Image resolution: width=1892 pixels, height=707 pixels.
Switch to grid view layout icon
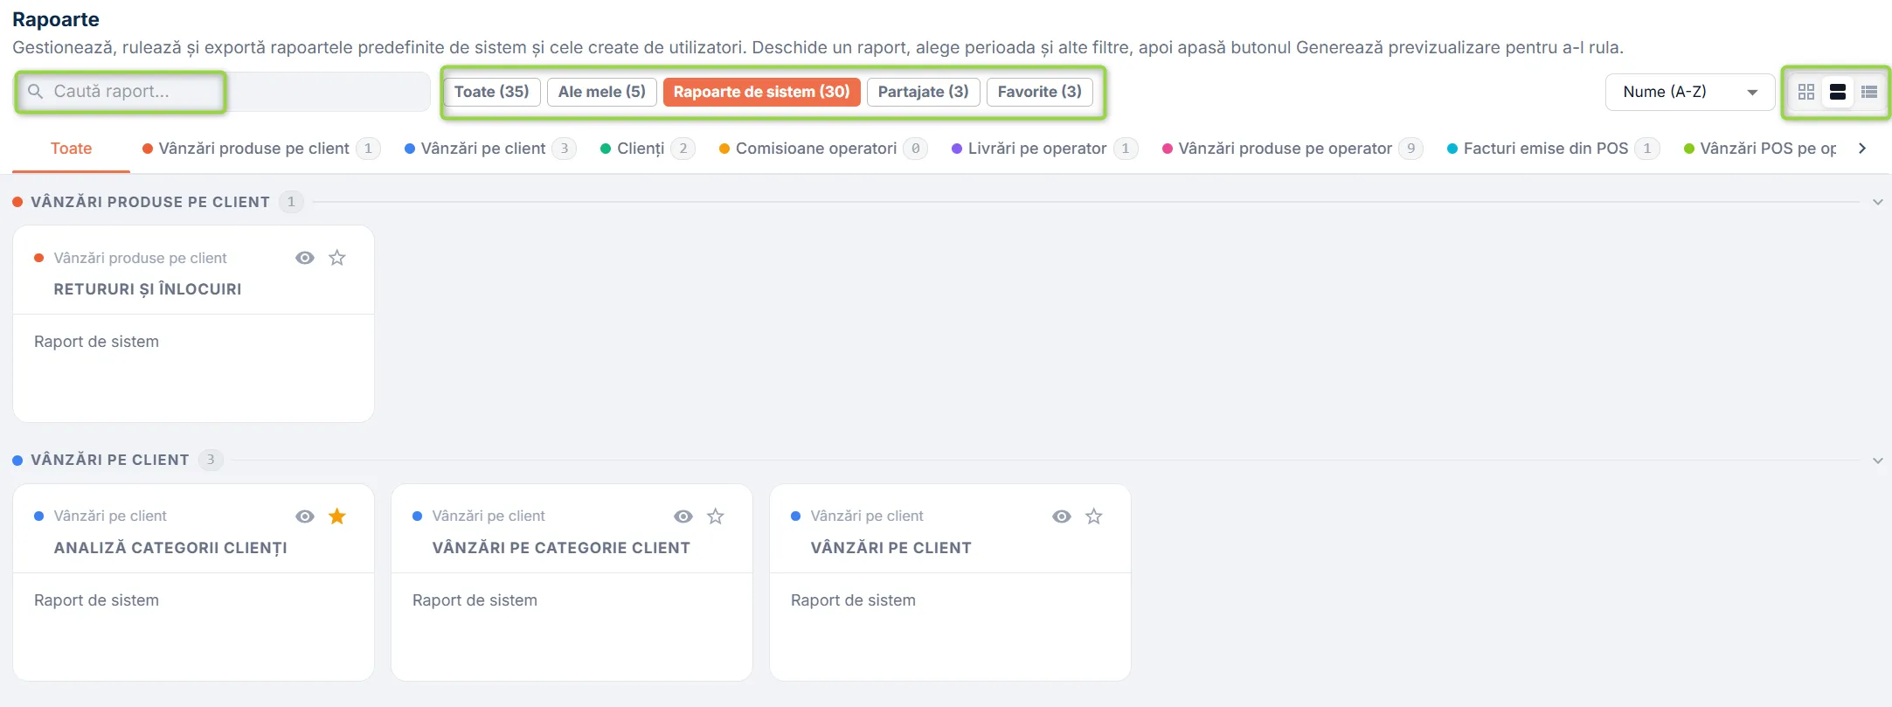coord(1806,92)
